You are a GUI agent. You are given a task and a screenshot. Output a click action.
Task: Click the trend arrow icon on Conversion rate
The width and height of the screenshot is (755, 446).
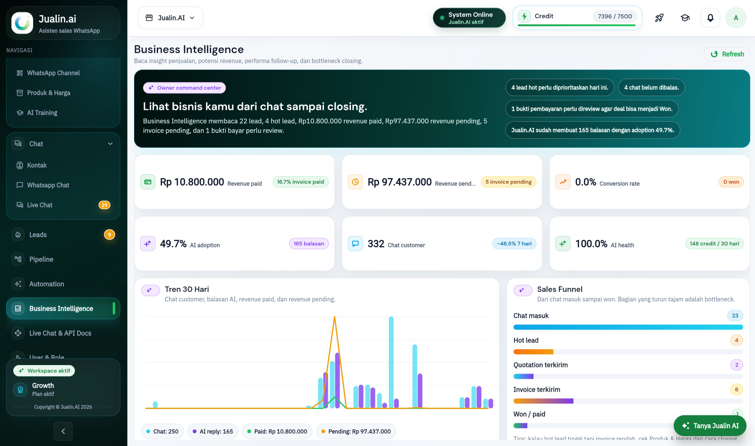pyautogui.click(x=563, y=182)
